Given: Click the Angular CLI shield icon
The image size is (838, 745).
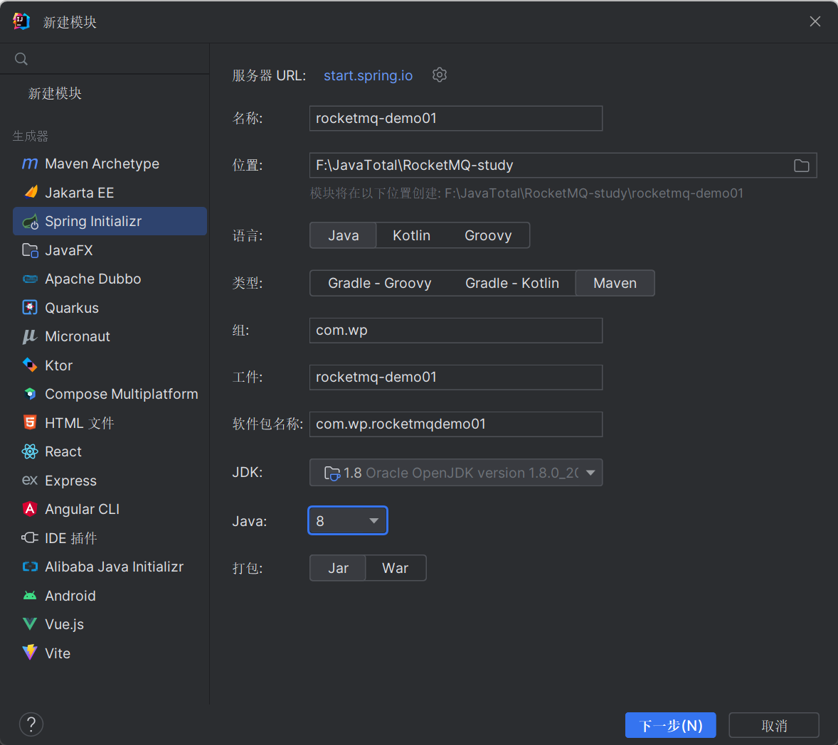Looking at the screenshot, I should tap(30, 509).
